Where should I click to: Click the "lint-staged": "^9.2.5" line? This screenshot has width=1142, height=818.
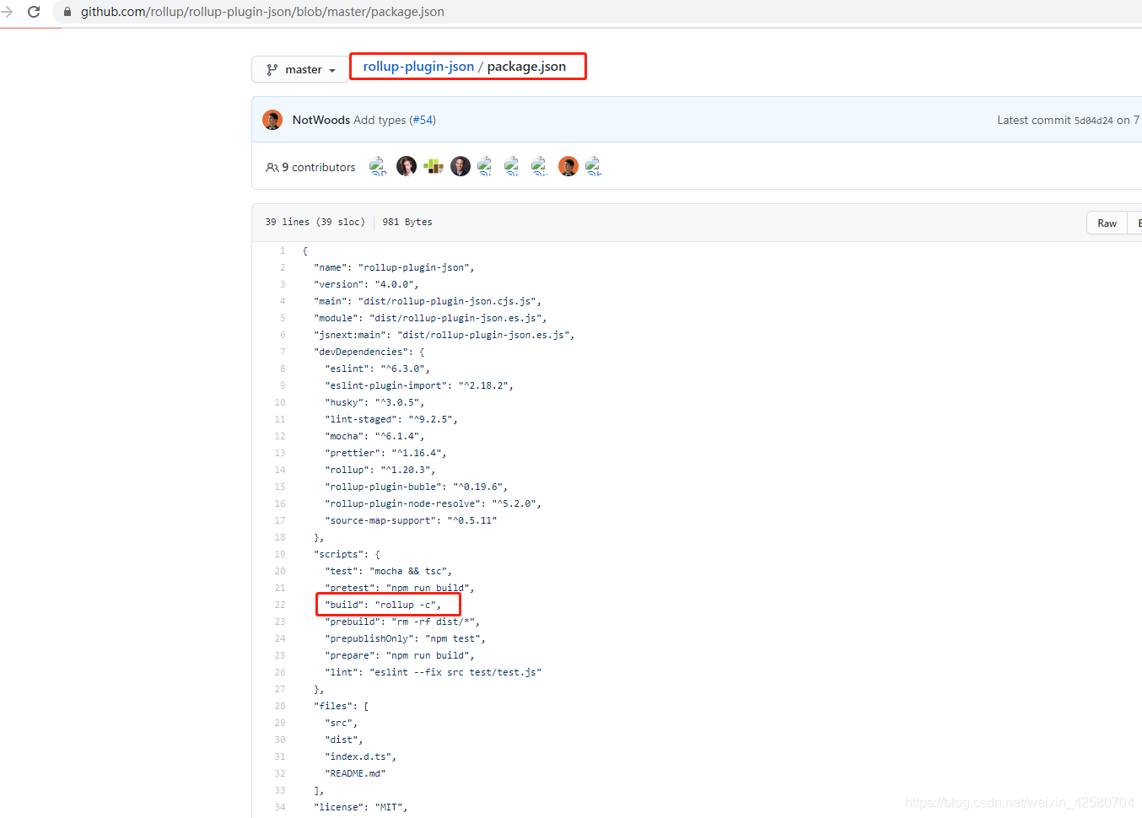tap(391, 419)
